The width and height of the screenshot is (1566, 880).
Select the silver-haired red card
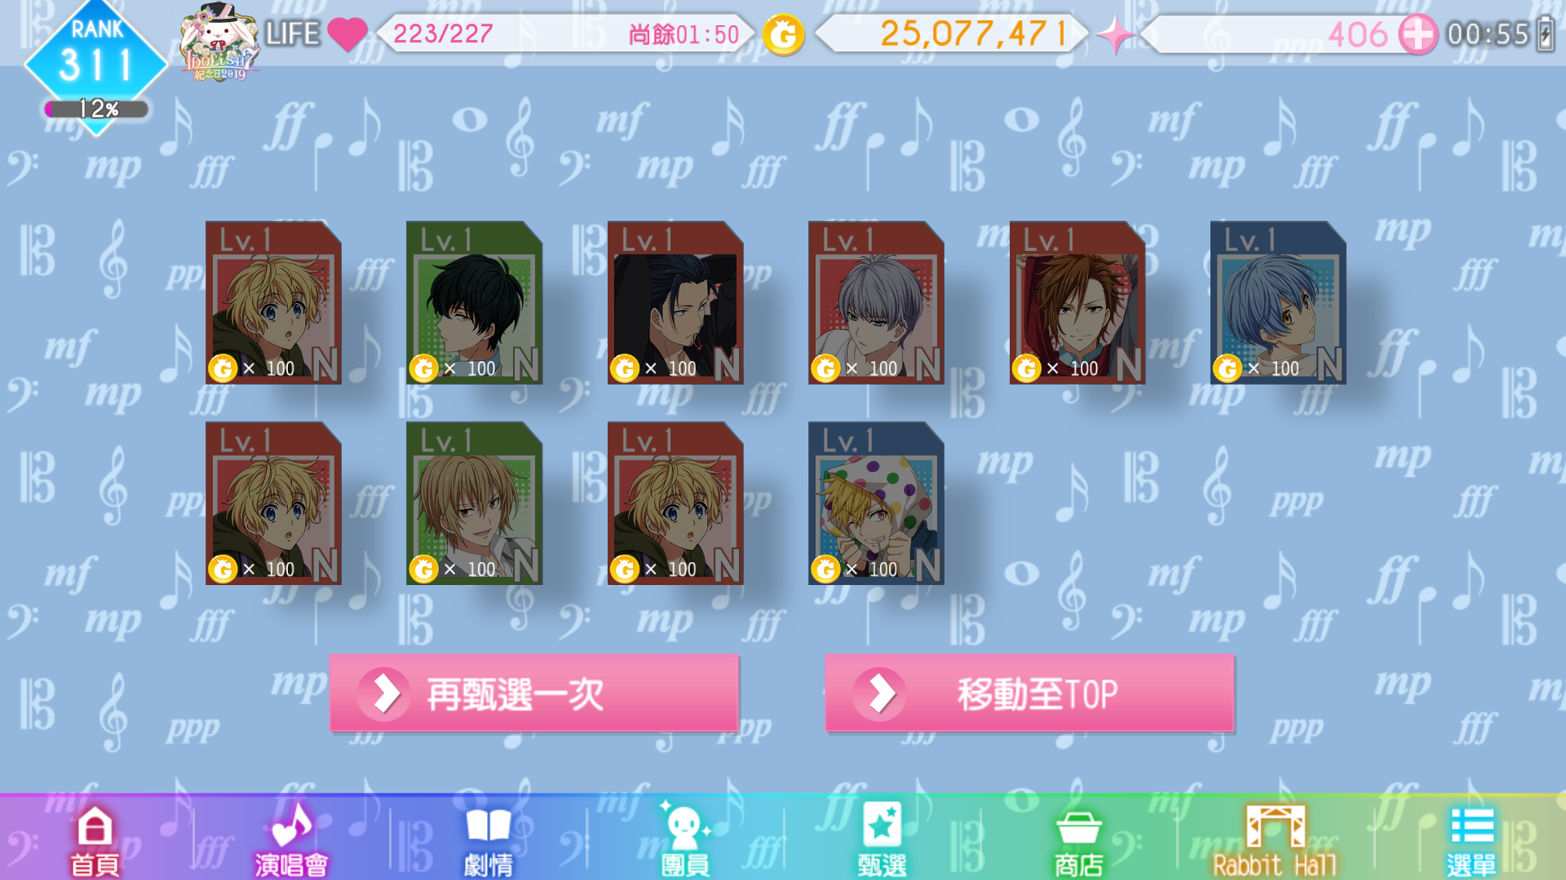click(876, 302)
